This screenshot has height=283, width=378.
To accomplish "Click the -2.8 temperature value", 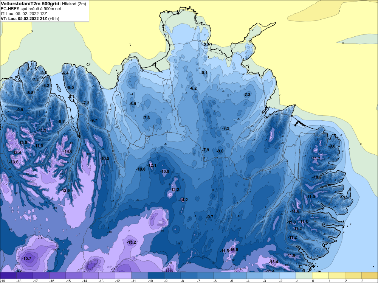I will [206, 45].
